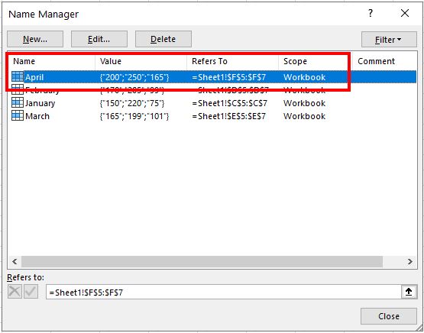The height and width of the screenshot is (333, 424).
Task: Click the Help question mark icon
Action: tap(371, 13)
